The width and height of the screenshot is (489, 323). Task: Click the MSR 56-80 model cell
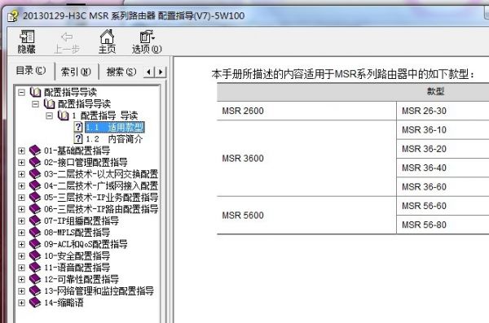click(443, 225)
